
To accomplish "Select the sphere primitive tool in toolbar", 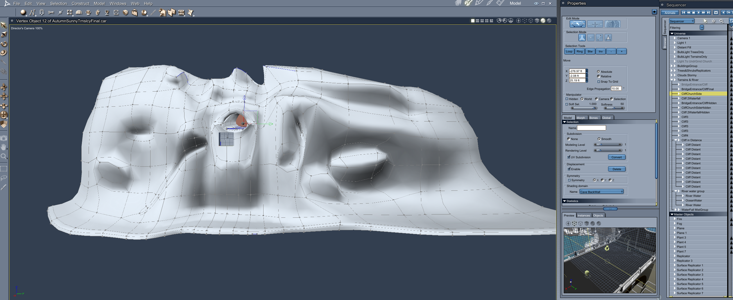I will [x=23, y=12].
